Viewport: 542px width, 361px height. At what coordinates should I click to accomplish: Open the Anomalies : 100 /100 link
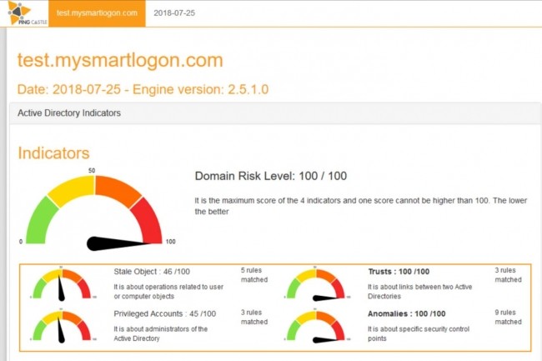[407, 313]
